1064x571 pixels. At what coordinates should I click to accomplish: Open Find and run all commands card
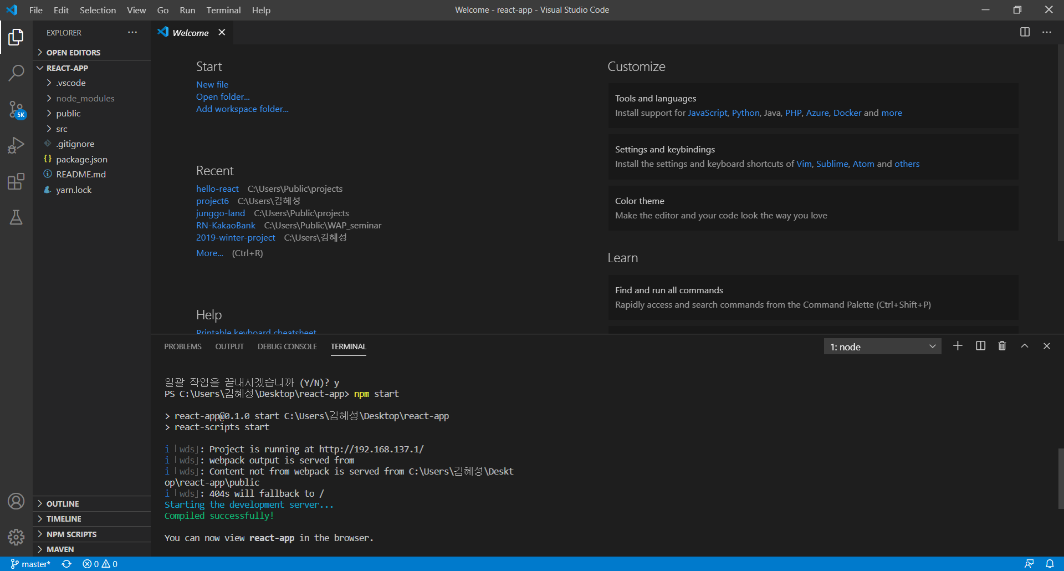(813, 297)
